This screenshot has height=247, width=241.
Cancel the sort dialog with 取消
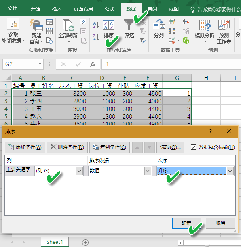pyautogui.click(x=220, y=223)
